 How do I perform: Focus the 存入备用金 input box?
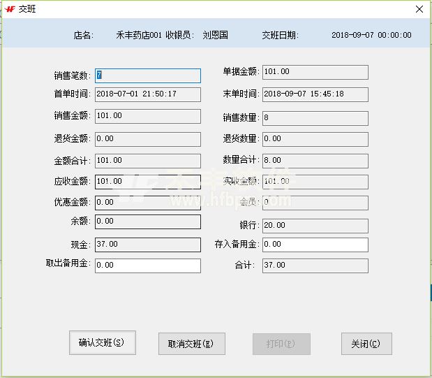[x=315, y=245]
